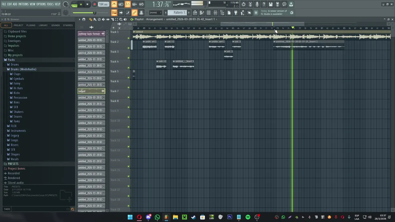Adjust the master volume knob
Screen dimensions: 395x222
click(x=66, y=4)
